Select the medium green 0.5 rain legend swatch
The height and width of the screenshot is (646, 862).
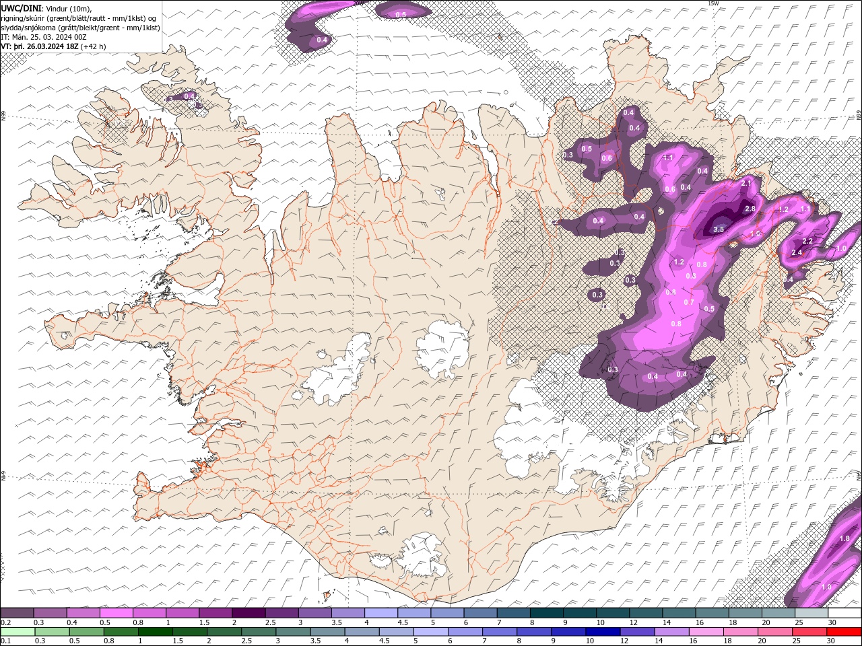tap(86, 631)
